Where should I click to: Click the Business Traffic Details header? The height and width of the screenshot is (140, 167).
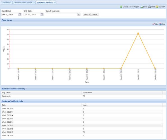[83, 101]
